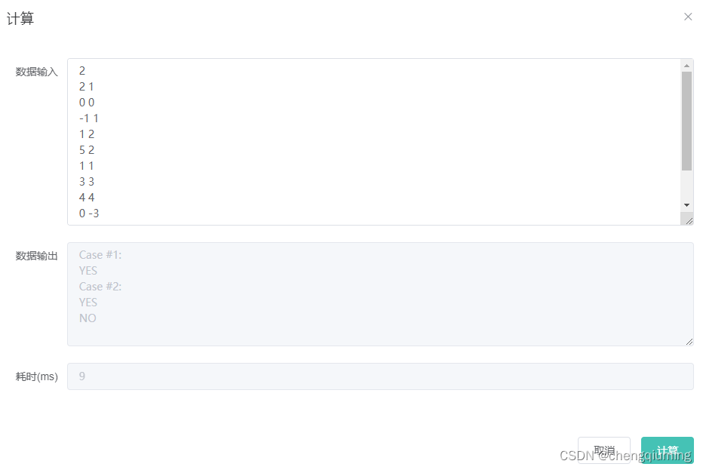Place cursor on the "0 -3" input line
Image resolution: width=703 pixels, height=470 pixels.
click(89, 213)
